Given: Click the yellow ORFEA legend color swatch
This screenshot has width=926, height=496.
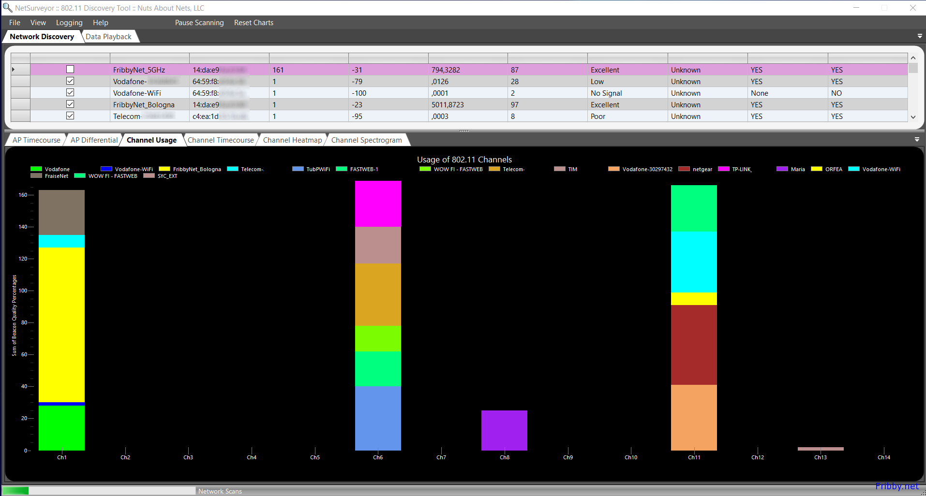Looking at the screenshot, I should (x=816, y=169).
